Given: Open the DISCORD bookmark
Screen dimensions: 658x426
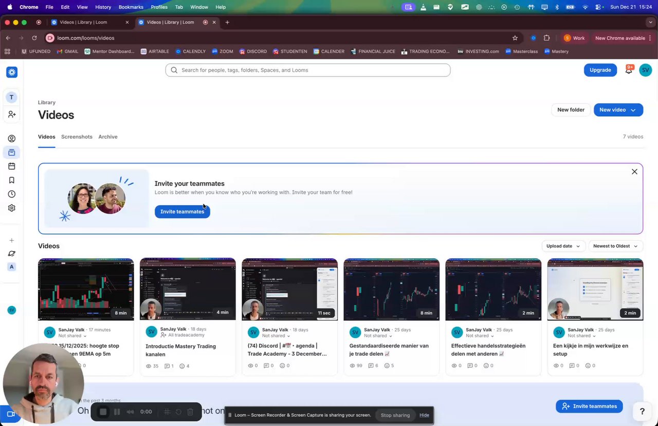Looking at the screenshot, I should [253, 51].
